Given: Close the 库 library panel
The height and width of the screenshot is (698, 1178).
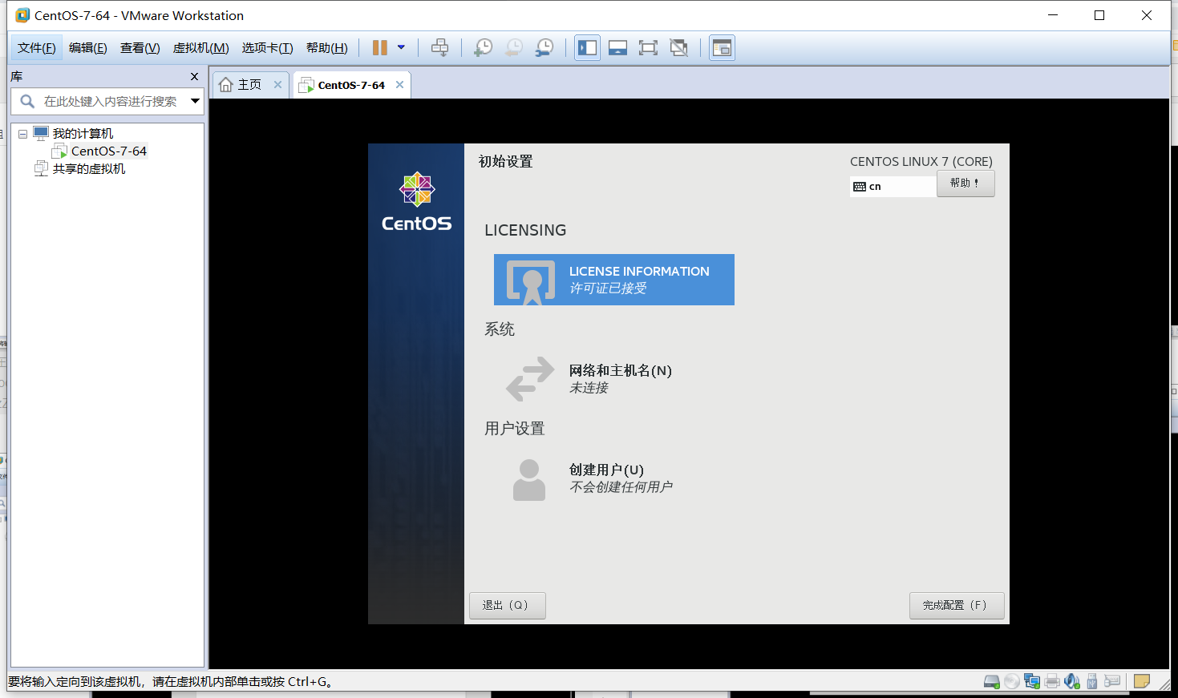Looking at the screenshot, I should click(194, 76).
